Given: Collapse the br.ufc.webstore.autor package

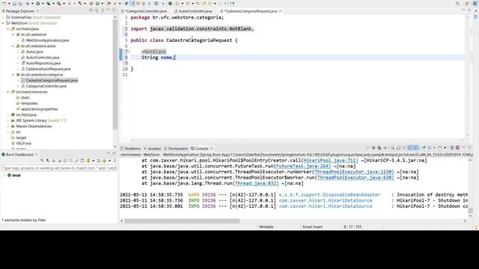Looking at the screenshot, I should [13, 46].
